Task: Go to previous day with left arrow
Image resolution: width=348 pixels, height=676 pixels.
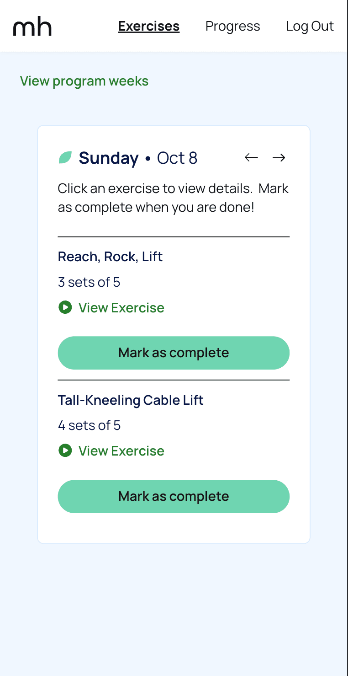Action: (251, 158)
